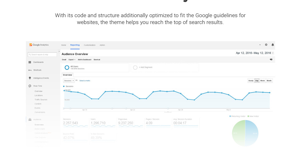The height and width of the screenshot is (156, 301).
Task: Open notifications with the bell icon
Action: [273, 45]
